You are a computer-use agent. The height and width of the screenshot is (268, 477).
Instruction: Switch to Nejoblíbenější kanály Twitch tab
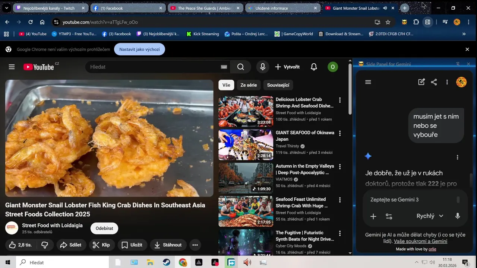point(50,8)
